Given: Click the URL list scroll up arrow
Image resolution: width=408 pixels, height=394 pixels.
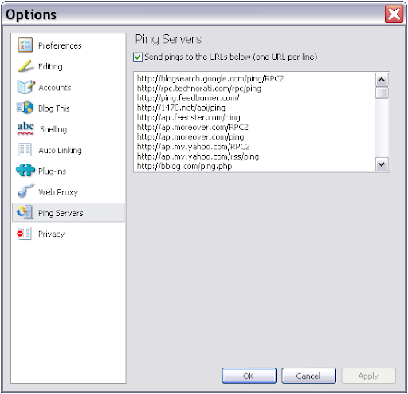Looking at the screenshot, I should 382,80.
